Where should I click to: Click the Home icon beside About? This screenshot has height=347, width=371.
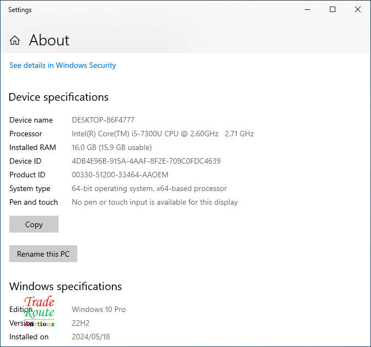tap(15, 41)
